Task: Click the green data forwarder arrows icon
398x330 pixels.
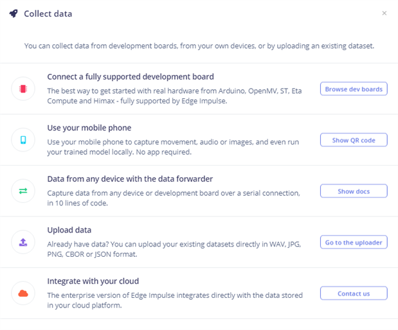Action: click(23, 191)
